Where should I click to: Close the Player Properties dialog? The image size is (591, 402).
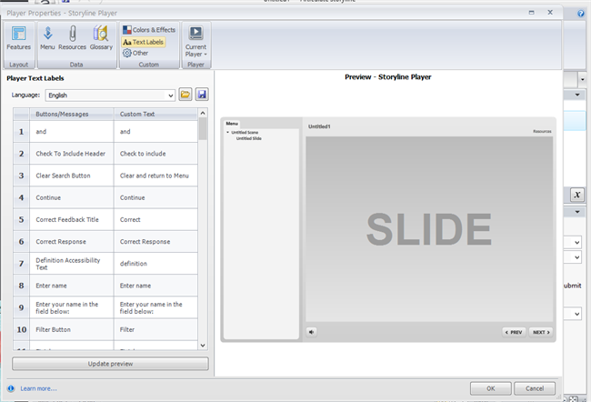pos(550,13)
